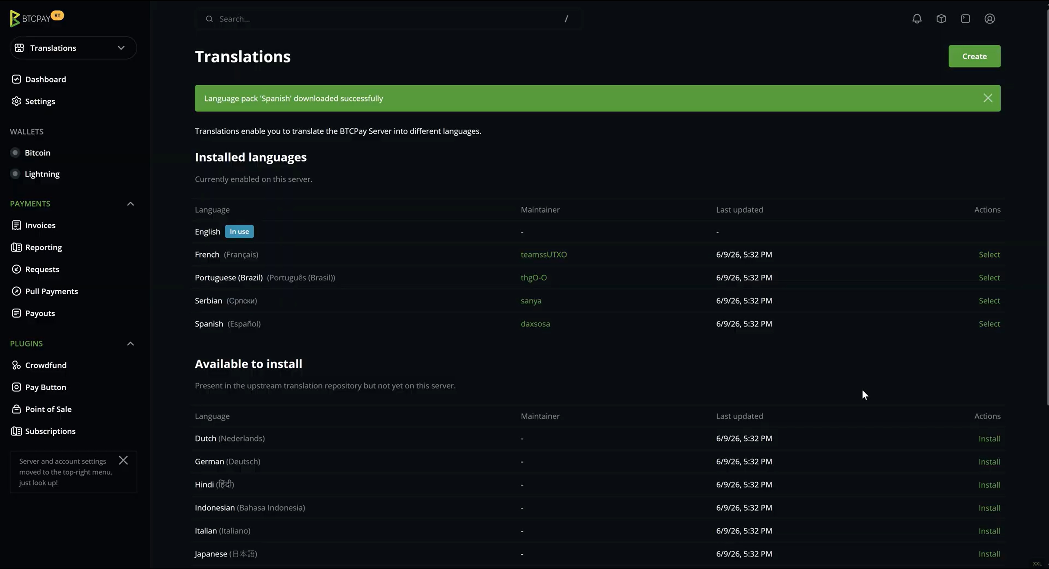Click the Requests sidebar icon
1049x569 pixels.
pyautogui.click(x=16, y=269)
